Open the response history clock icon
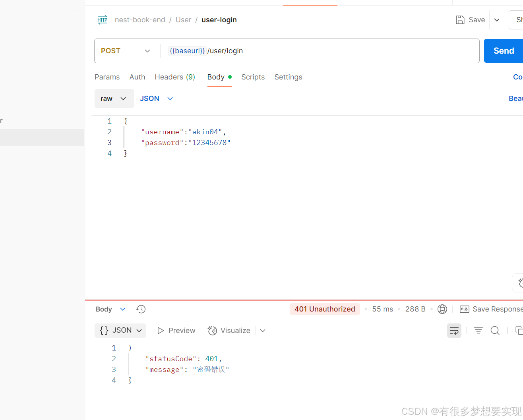 (141, 309)
